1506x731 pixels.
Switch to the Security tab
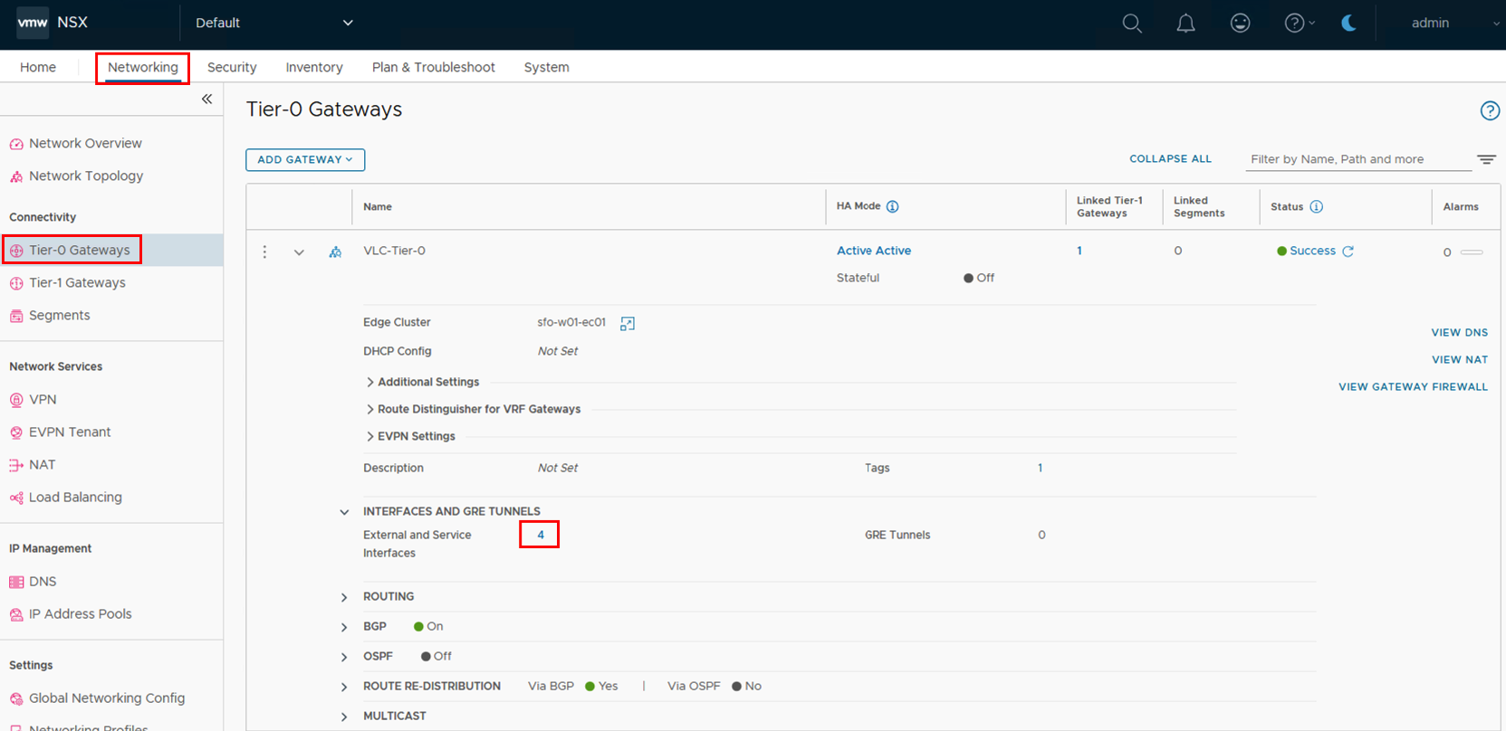coord(232,67)
